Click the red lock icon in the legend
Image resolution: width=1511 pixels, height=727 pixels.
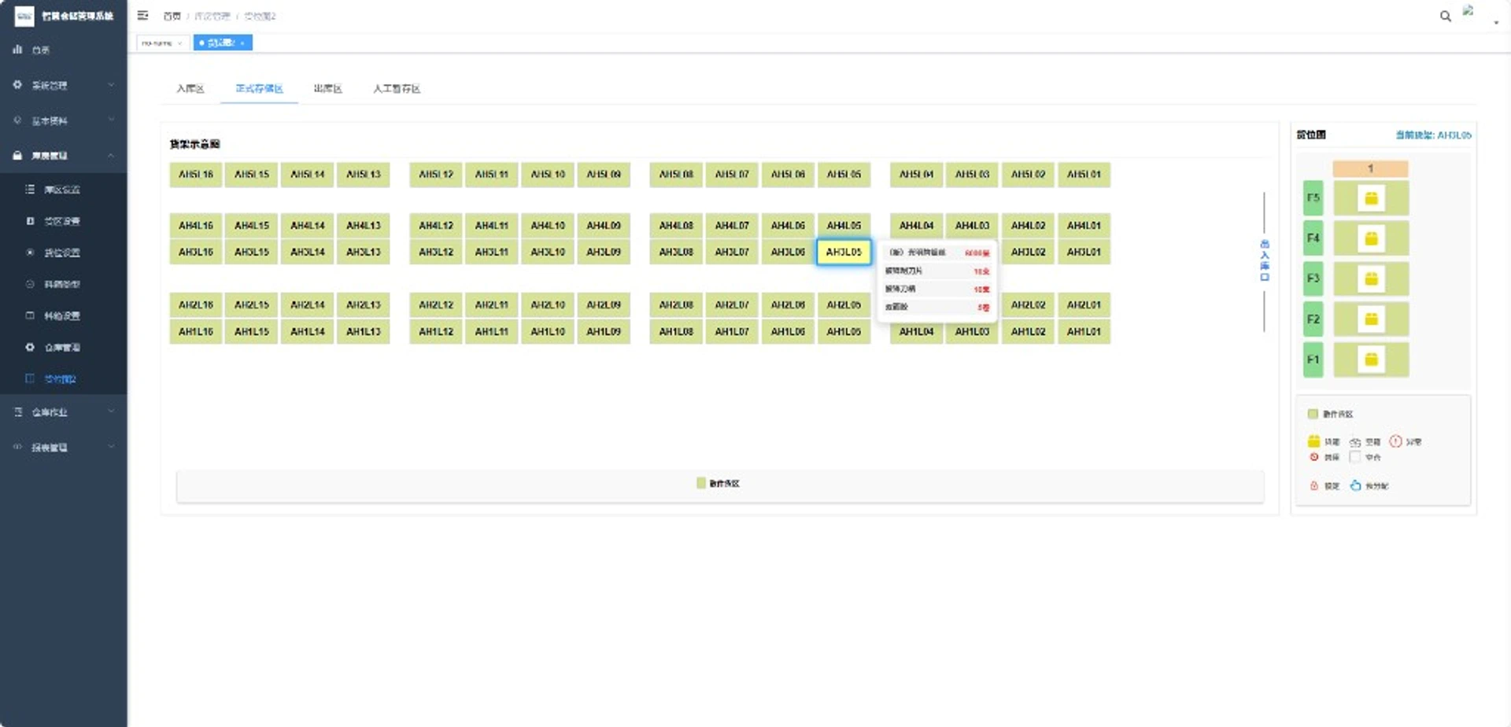pos(1313,485)
